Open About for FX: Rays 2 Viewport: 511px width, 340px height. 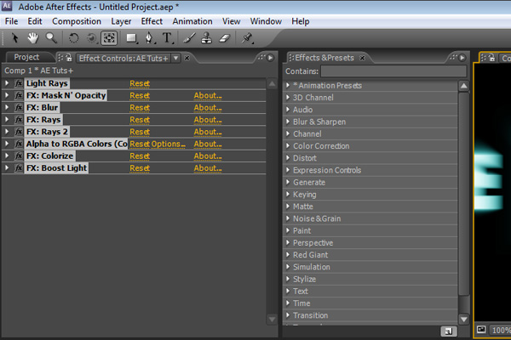208,132
